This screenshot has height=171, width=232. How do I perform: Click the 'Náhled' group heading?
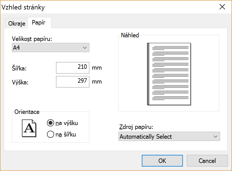[130, 35]
